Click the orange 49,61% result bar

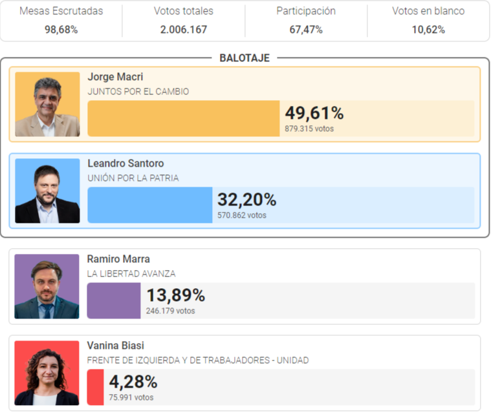point(184,118)
